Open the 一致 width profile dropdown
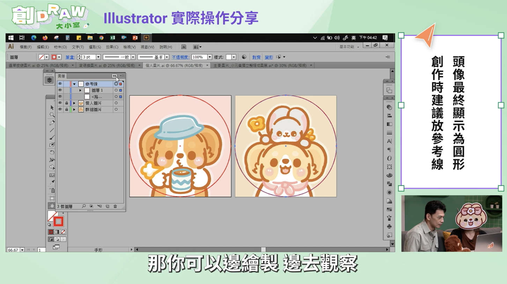The width and height of the screenshot is (507, 284). click(x=132, y=57)
